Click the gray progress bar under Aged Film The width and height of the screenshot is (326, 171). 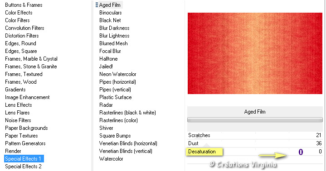(255, 119)
